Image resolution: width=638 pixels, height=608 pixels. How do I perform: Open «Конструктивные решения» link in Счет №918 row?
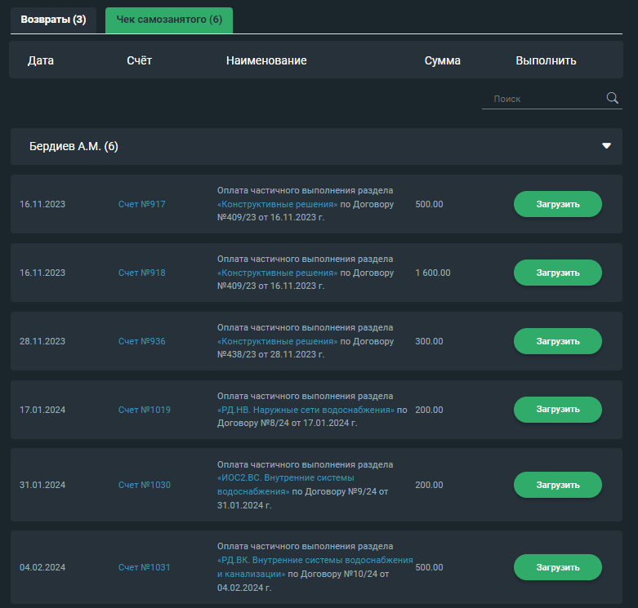(x=278, y=273)
